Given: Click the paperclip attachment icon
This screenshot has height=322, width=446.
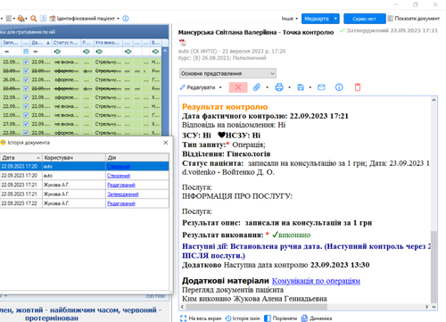Looking at the screenshot, I should [x=257, y=87].
